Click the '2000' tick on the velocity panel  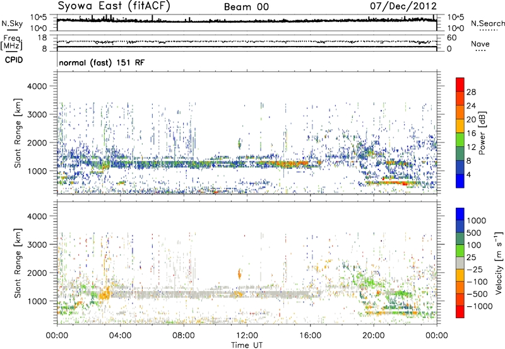click(x=37, y=273)
